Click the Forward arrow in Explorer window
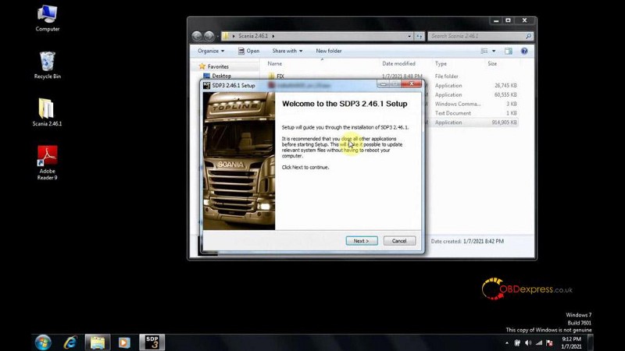The height and width of the screenshot is (351, 625). coord(209,36)
